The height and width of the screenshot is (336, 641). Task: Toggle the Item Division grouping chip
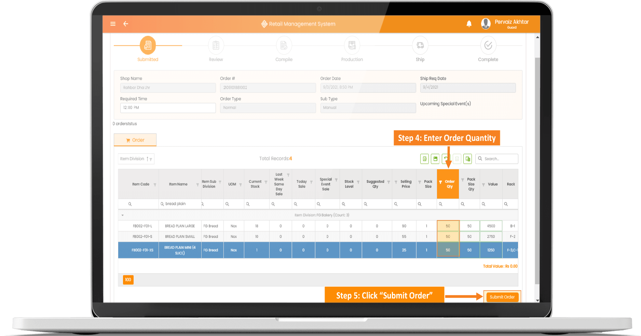pyautogui.click(x=136, y=159)
